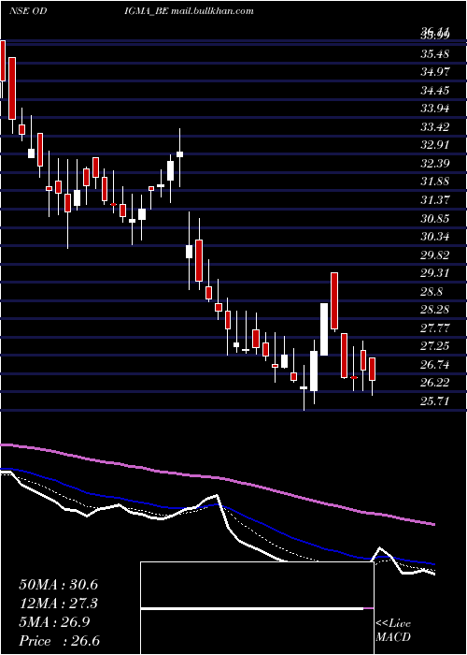The image size is (467, 655).
Task: Click the 26.74 price axis label
Action: [435, 365]
